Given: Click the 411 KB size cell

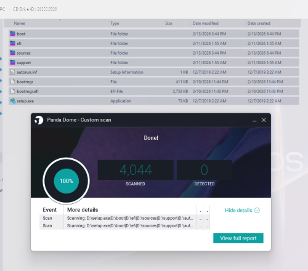Looking at the screenshot, I should point(182,82).
